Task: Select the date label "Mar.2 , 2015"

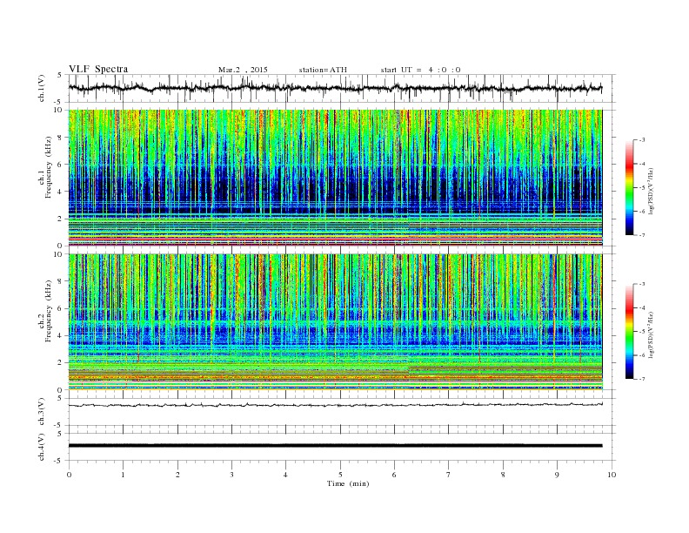Action: point(243,70)
